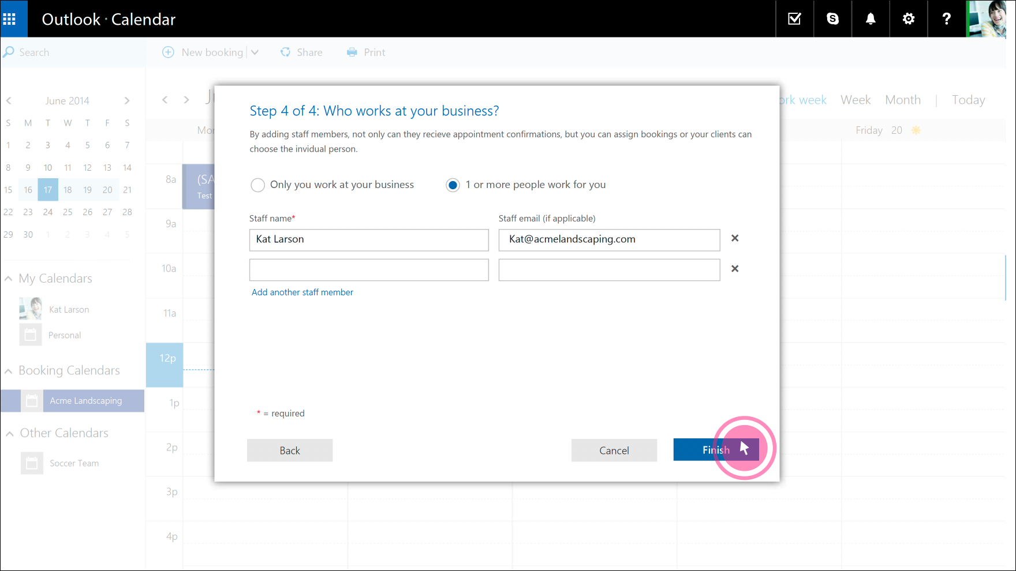Select the Acme Landscaping booking calendar
The width and height of the screenshot is (1016, 571).
click(x=72, y=401)
